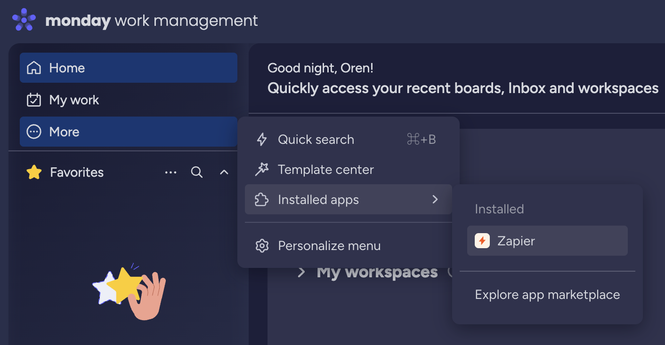Open Explore app marketplace

pyautogui.click(x=547, y=294)
